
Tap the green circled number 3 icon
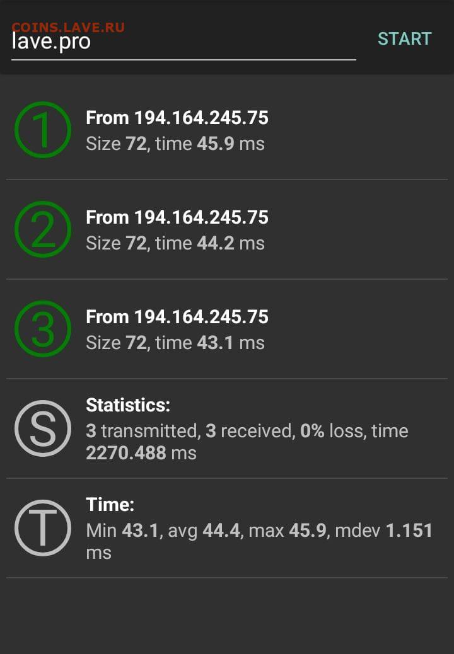pos(43,329)
